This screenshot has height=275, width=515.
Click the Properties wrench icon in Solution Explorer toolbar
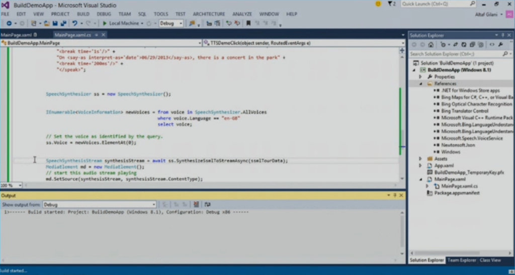(x=500, y=45)
